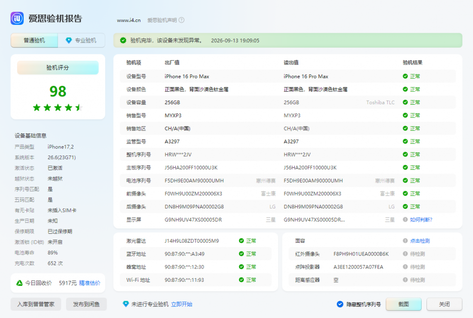Click green check icon in 前摄像头 row
This screenshot has height=318, width=473.
405,194
